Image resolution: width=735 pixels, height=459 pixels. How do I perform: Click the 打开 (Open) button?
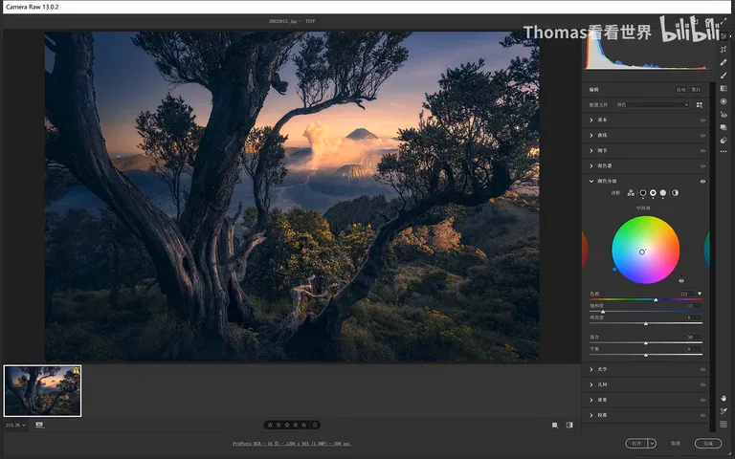pyautogui.click(x=636, y=443)
